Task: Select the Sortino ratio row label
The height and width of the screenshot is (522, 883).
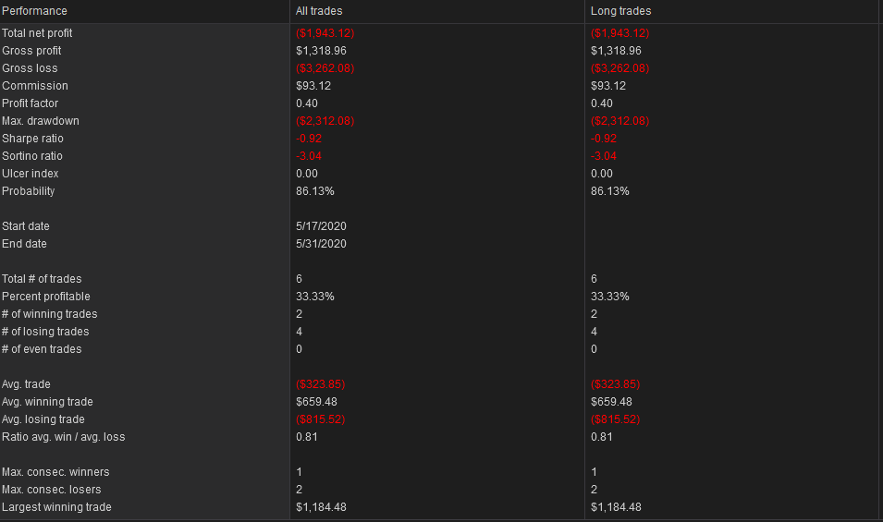Action: 32,156
